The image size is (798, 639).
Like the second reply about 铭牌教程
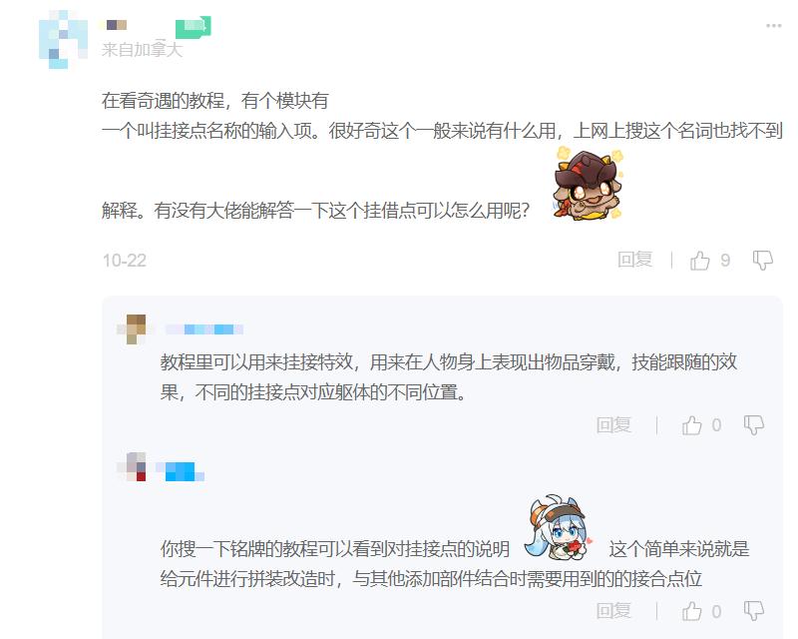[691, 610]
